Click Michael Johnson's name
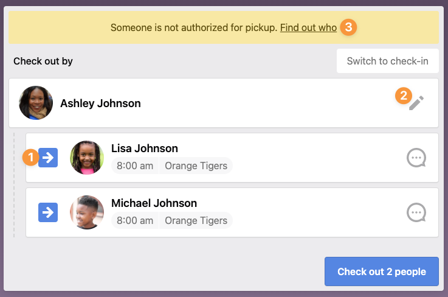Viewport: 448px width, 297px height. 154,203
